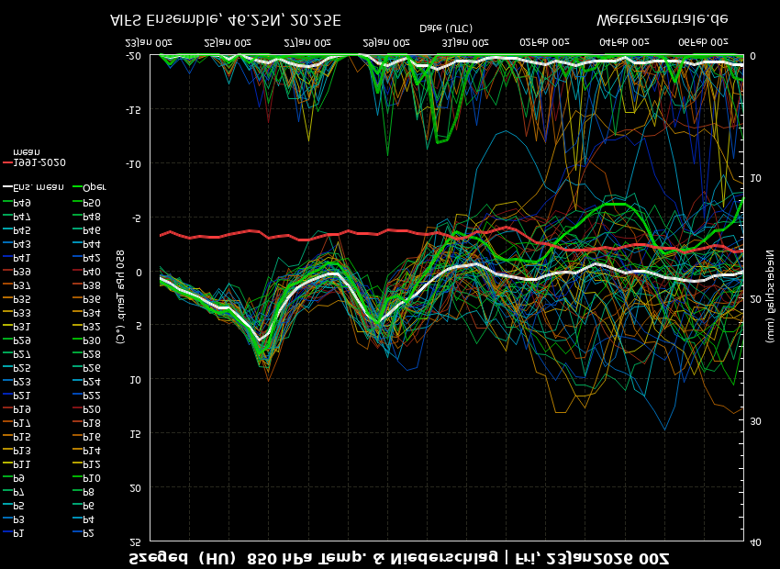Viewport: 780px width, 569px height.
Task: Click the white Ens. mean legend swatch
Action: [7, 187]
